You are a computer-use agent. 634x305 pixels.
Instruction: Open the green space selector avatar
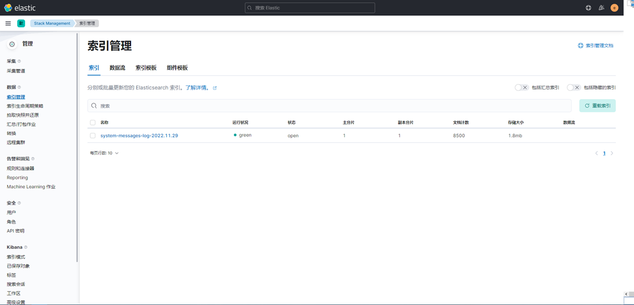(21, 23)
